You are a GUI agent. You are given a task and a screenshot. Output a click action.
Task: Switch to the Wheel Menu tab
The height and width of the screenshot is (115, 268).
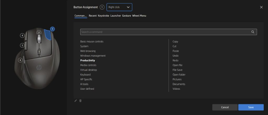[139, 16]
